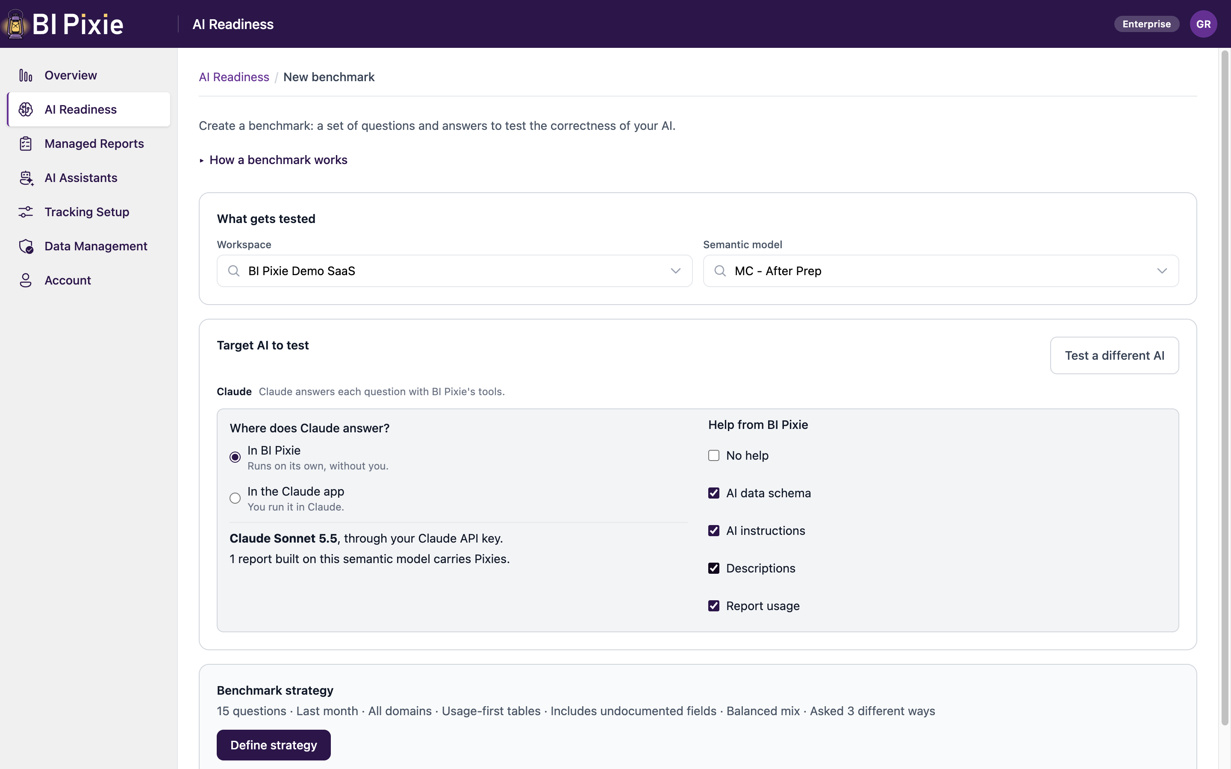The height and width of the screenshot is (769, 1231).
Task: Expand How a benchmark works
Action: [273, 160]
